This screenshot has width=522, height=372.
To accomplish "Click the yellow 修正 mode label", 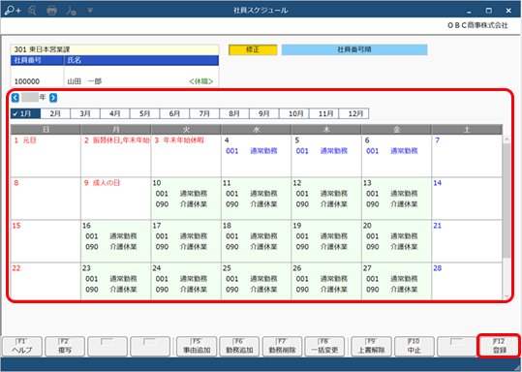I will [x=253, y=49].
